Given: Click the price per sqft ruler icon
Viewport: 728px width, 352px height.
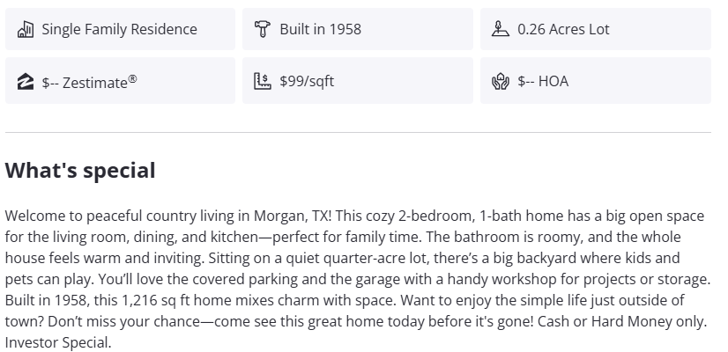Looking at the screenshot, I should (262, 82).
